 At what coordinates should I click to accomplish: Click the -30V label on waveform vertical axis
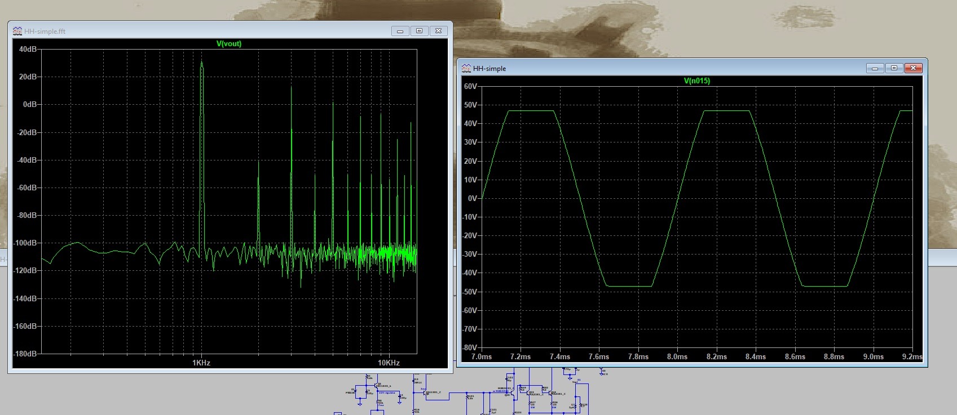pos(469,254)
